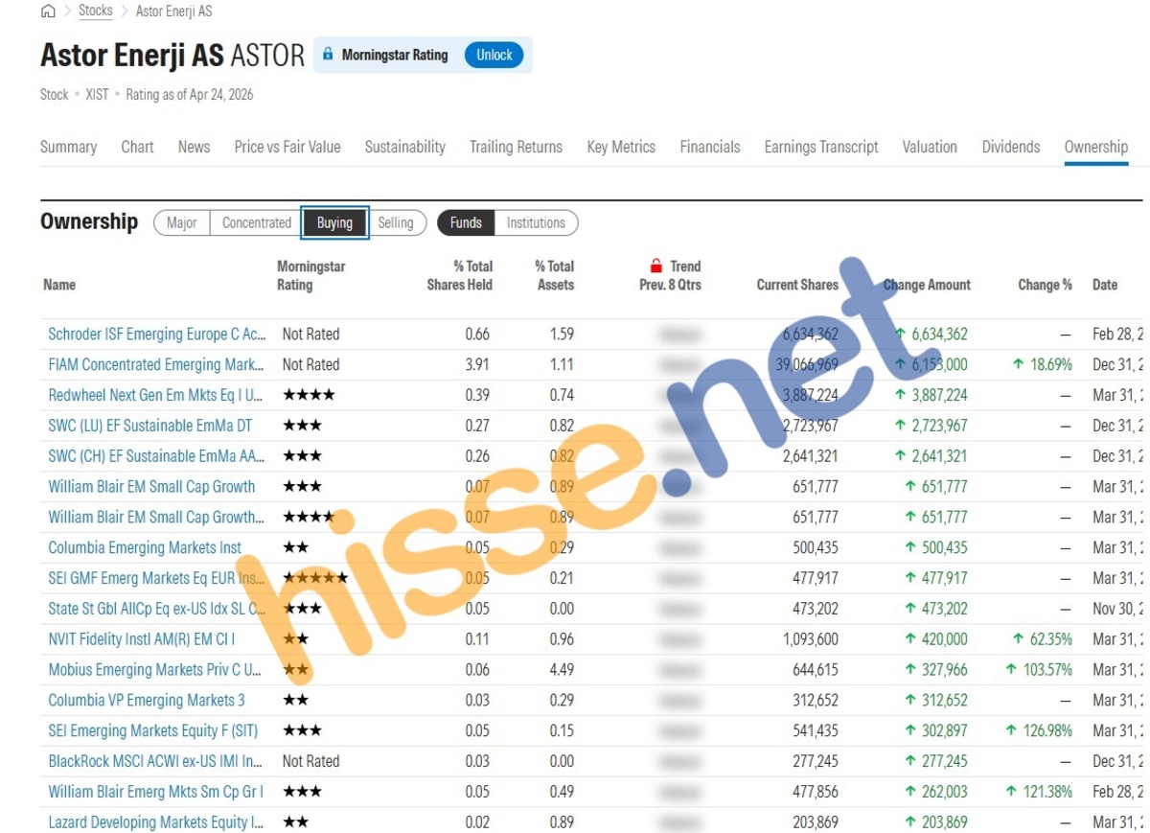Select the Major ownership filter
The height and width of the screenshot is (833, 1150).
tap(182, 222)
